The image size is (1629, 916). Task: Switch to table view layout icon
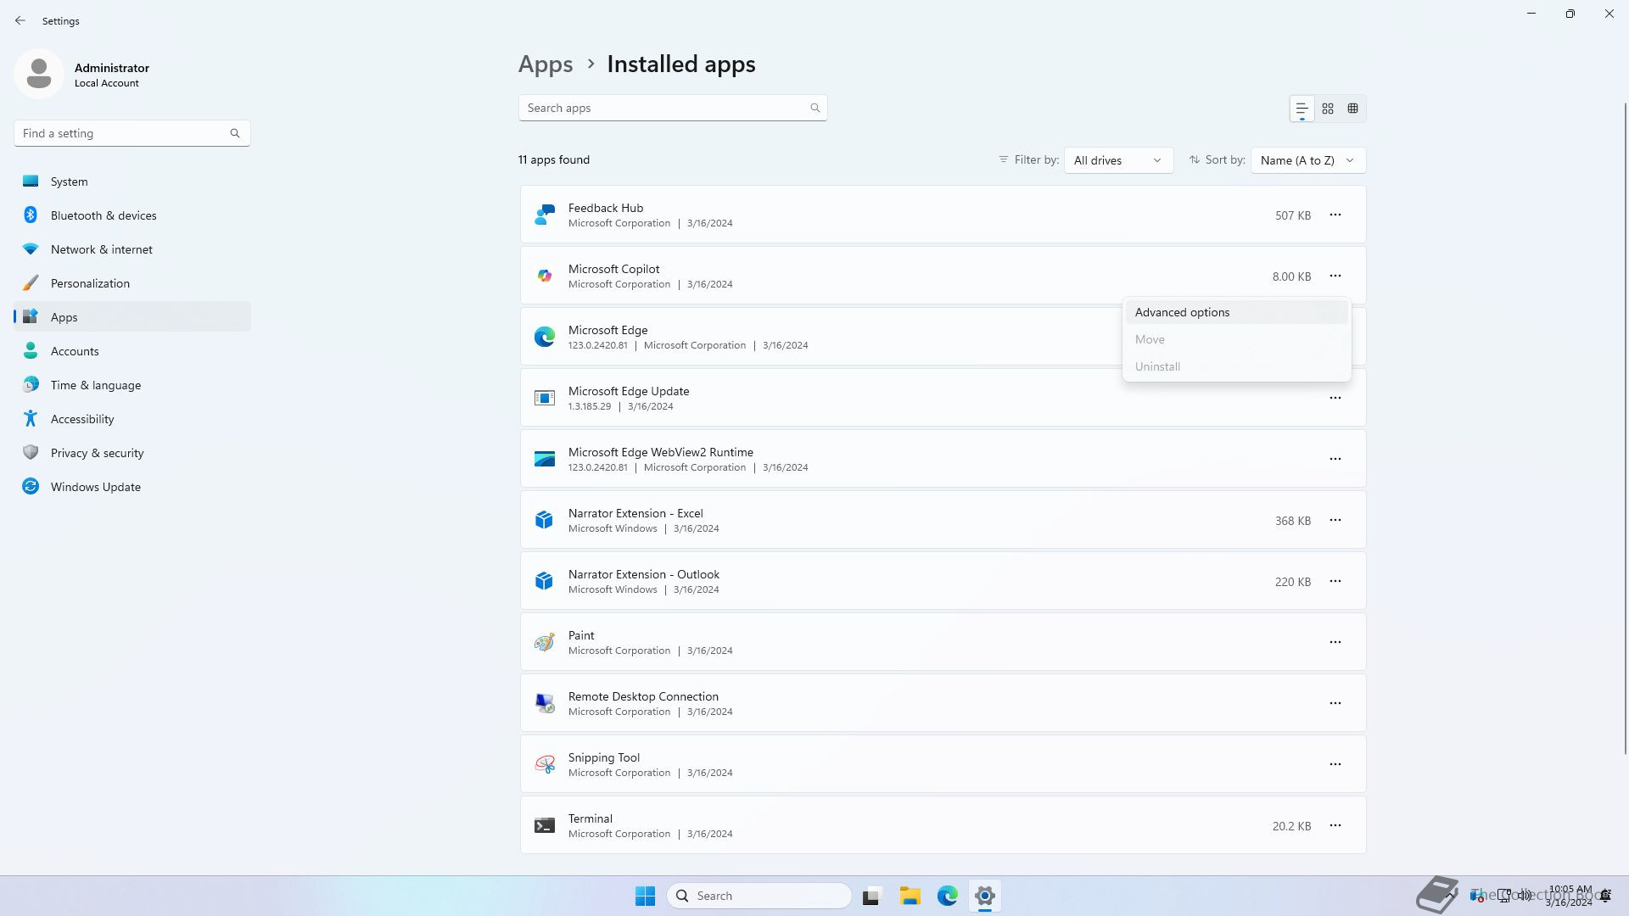coord(1353,109)
